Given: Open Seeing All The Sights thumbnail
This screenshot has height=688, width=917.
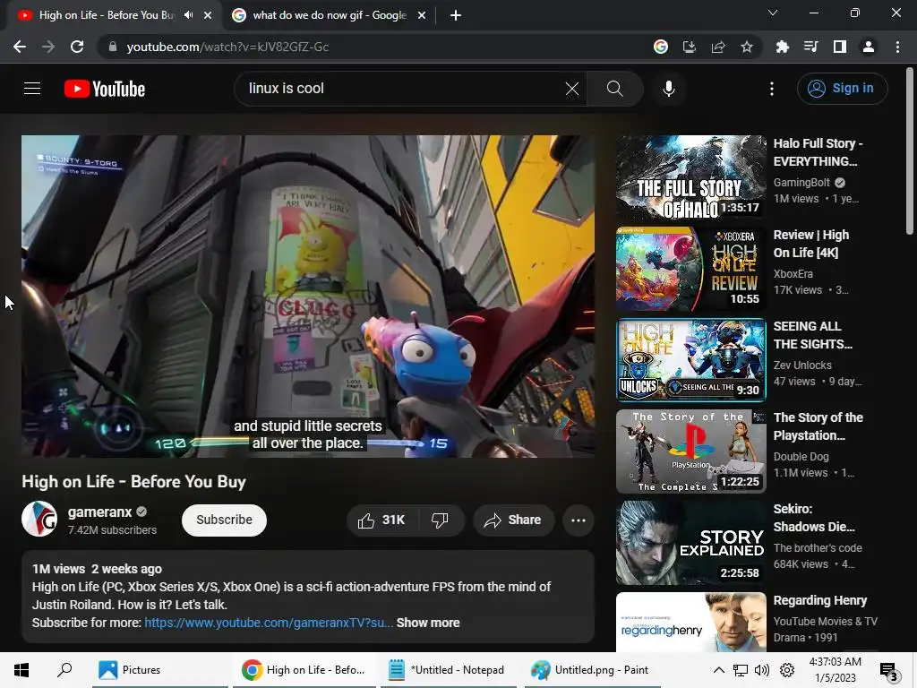Looking at the screenshot, I should click(691, 360).
